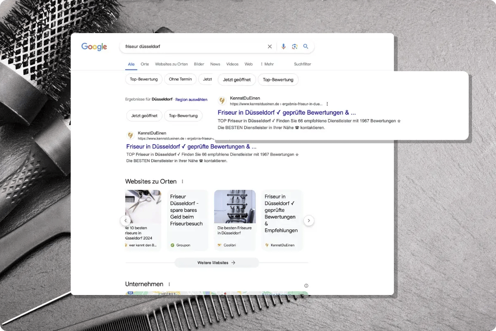Click the Groupon favicon in the card
The width and height of the screenshot is (496, 331).
point(172,245)
